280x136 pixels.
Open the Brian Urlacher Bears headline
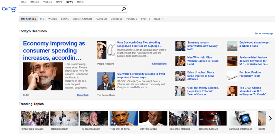pos(201,76)
